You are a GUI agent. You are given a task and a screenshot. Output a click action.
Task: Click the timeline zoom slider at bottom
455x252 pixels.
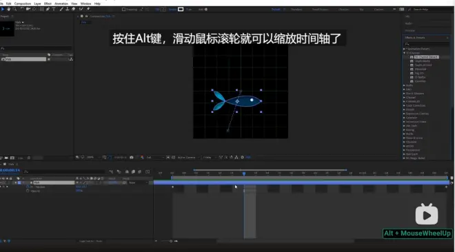pyautogui.click(x=167, y=241)
